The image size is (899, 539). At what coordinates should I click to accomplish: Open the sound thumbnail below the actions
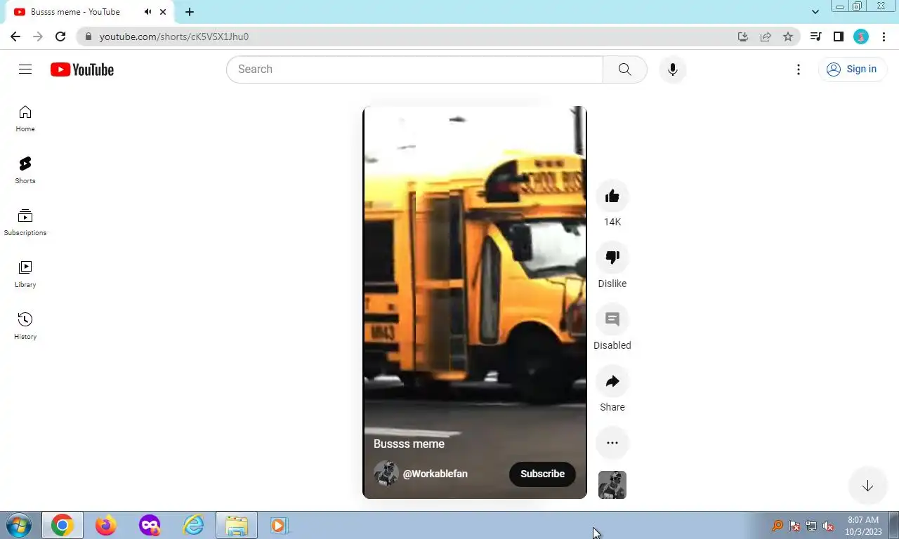click(x=612, y=485)
